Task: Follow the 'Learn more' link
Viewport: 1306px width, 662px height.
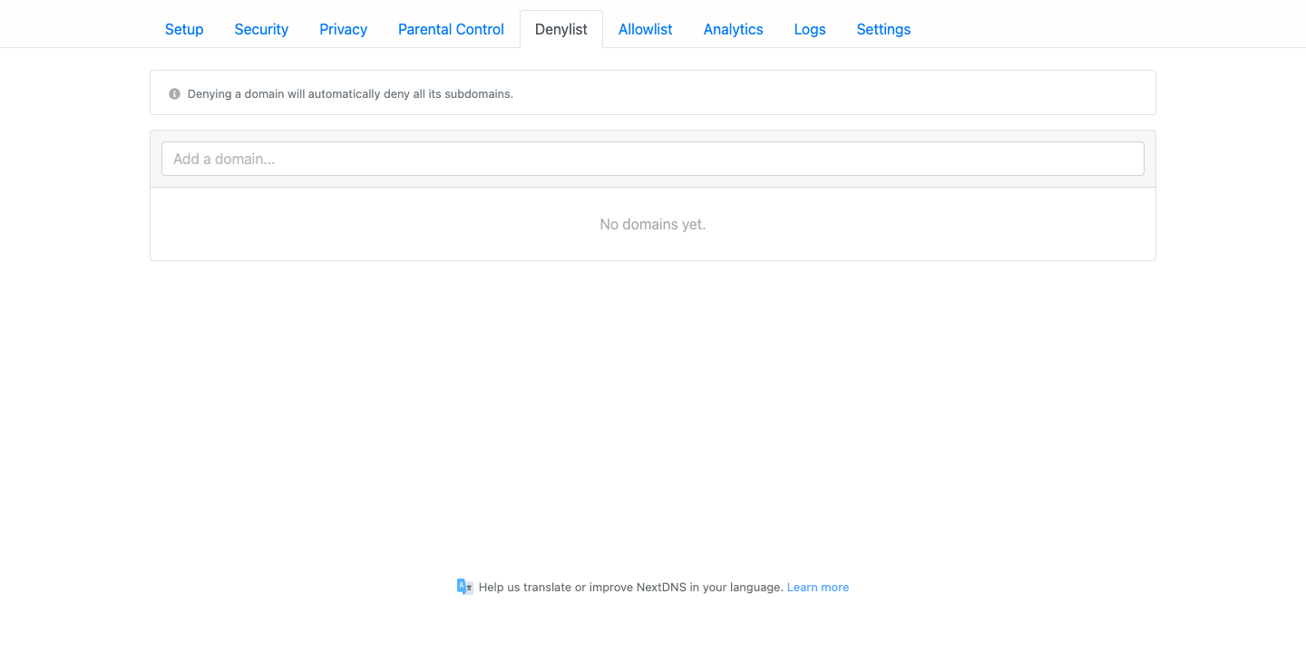Action: 817,587
